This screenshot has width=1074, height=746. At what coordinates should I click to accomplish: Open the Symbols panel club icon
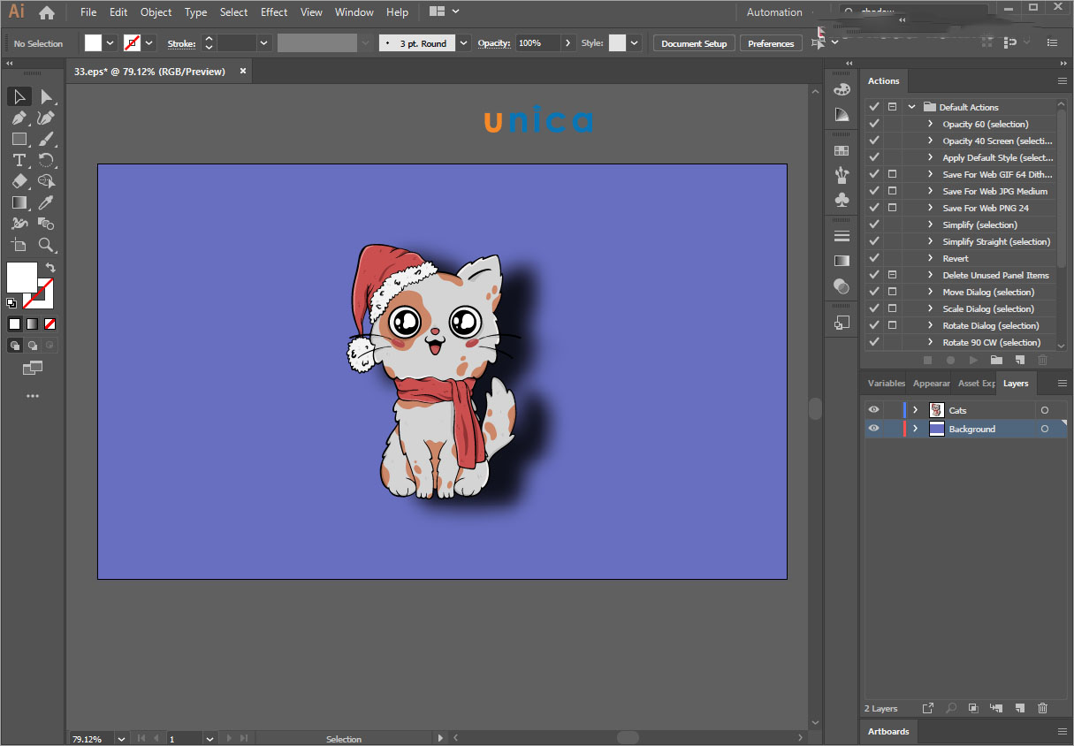point(842,201)
